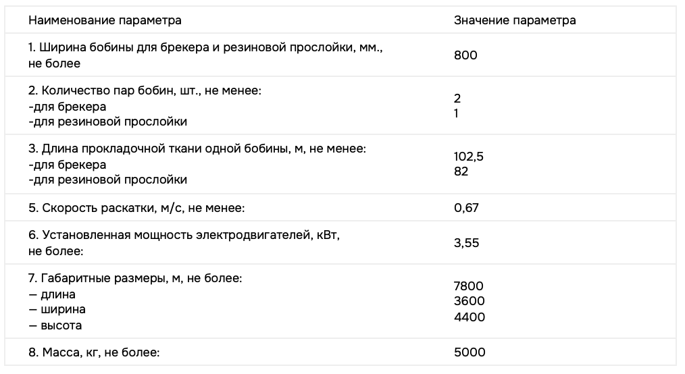This screenshot has height=374, width=685.
Task: Click the 'Наименование параметра' column header
Action: coord(105,20)
